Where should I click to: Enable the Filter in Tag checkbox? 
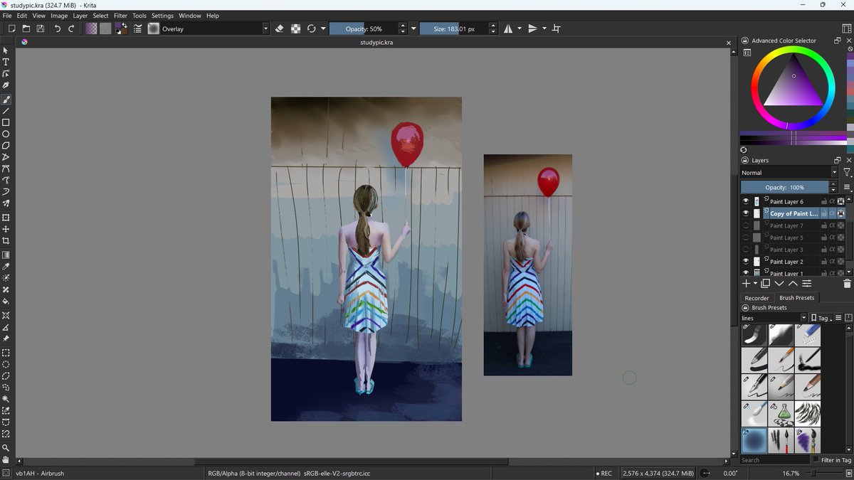point(816,460)
